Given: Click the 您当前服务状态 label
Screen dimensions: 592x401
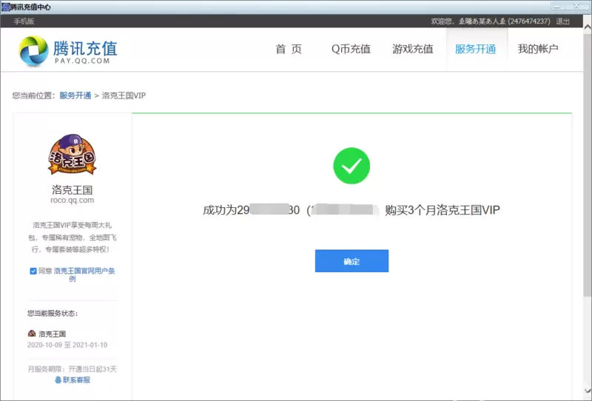Looking at the screenshot, I should pos(53,313).
